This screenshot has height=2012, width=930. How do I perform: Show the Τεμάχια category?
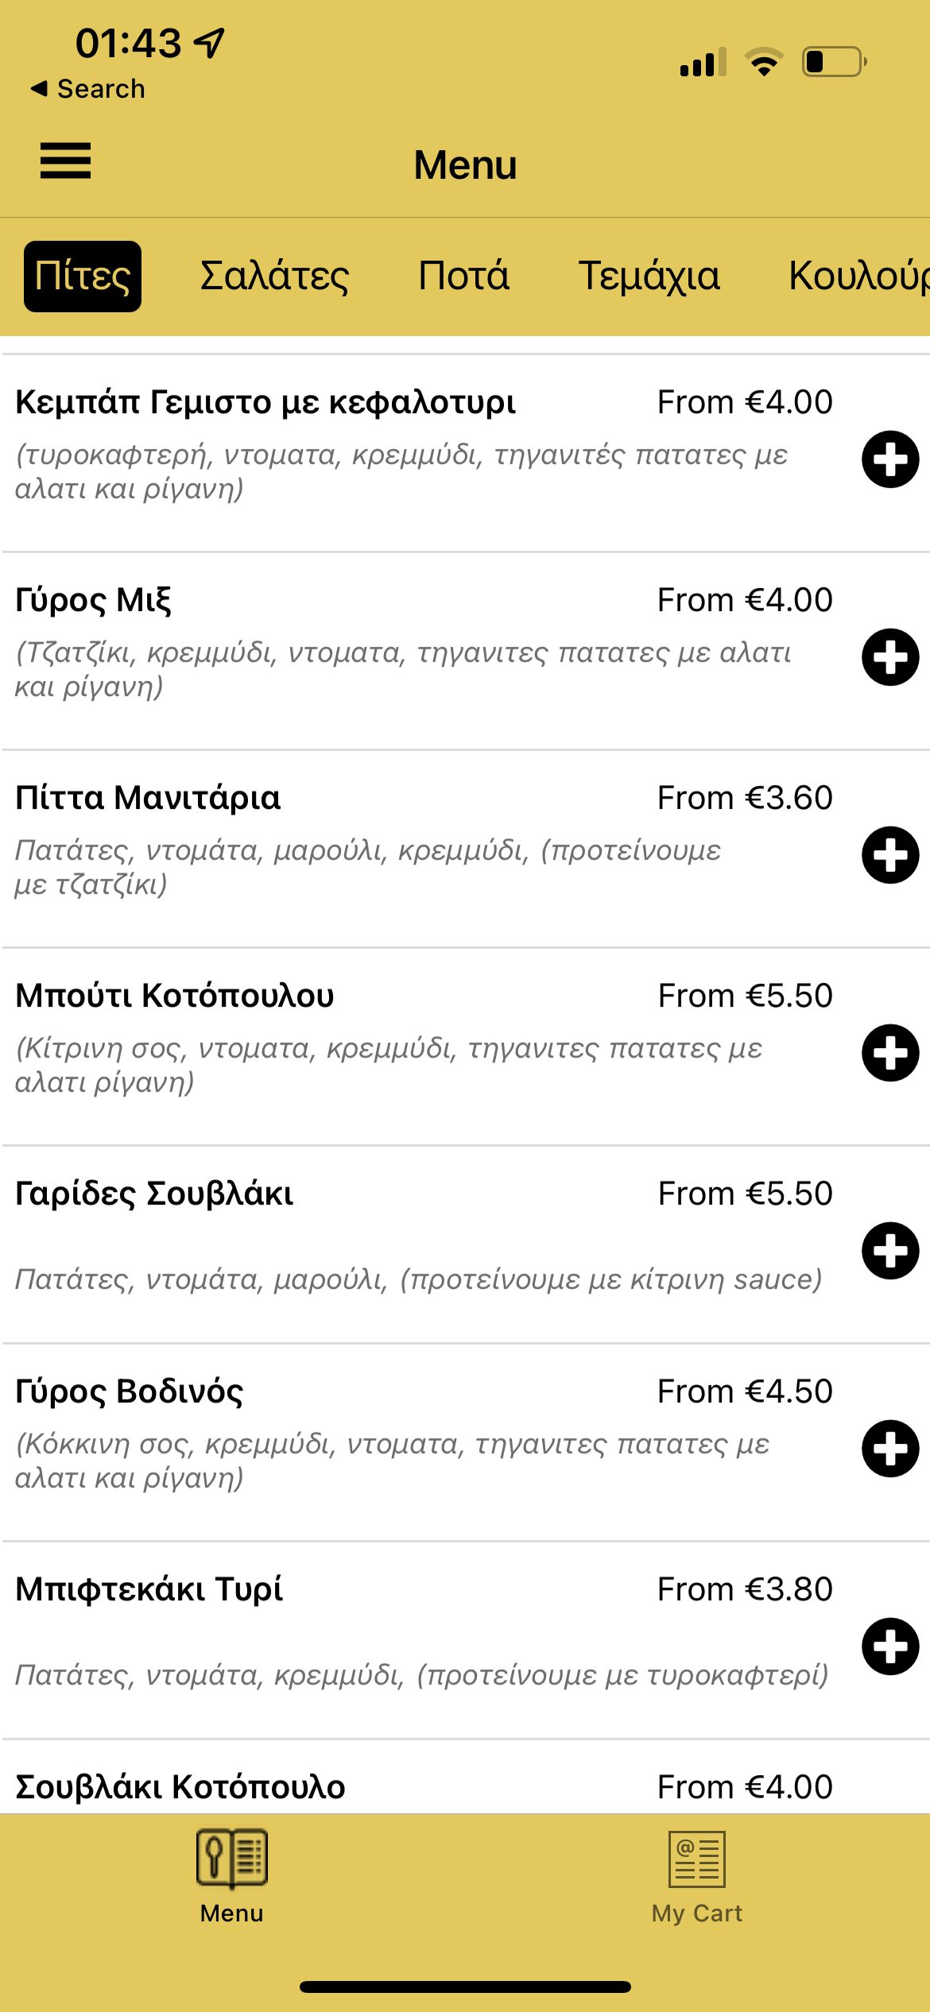pos(649,277)
